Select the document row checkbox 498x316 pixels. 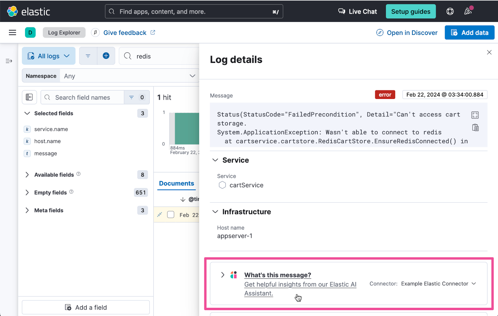pos(171,215)
